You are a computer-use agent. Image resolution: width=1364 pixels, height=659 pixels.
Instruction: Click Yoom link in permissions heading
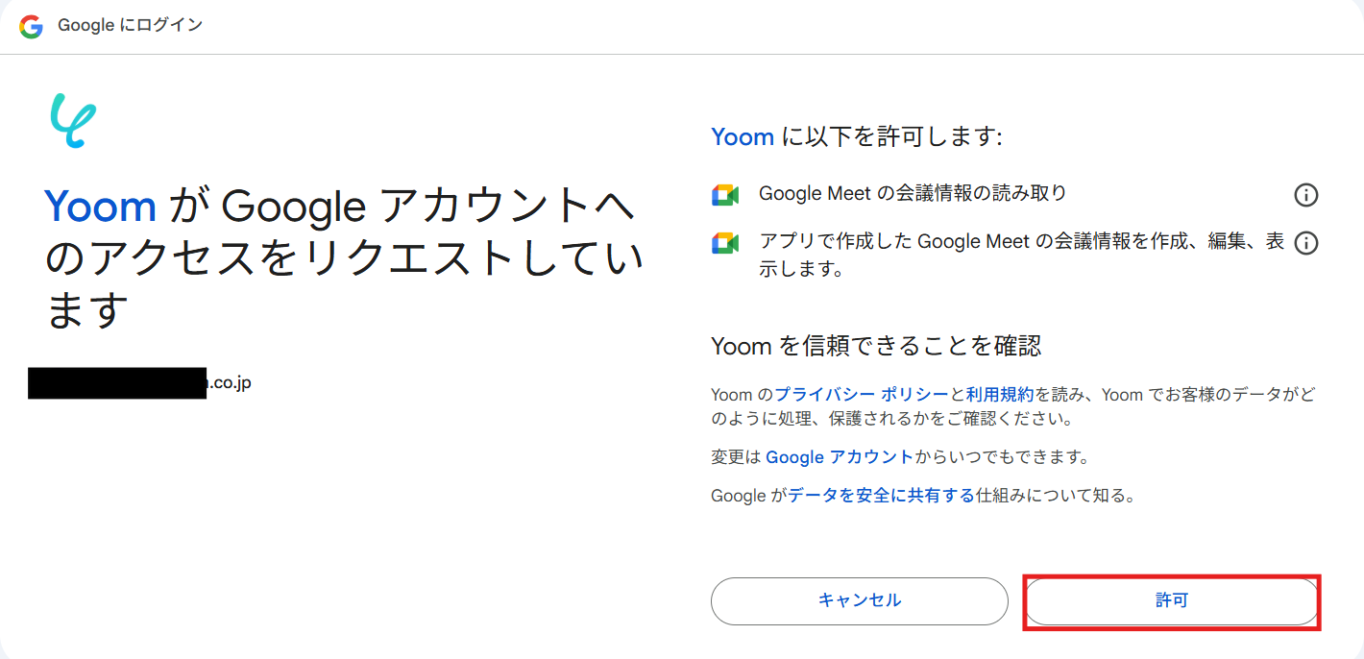point(743,136)
